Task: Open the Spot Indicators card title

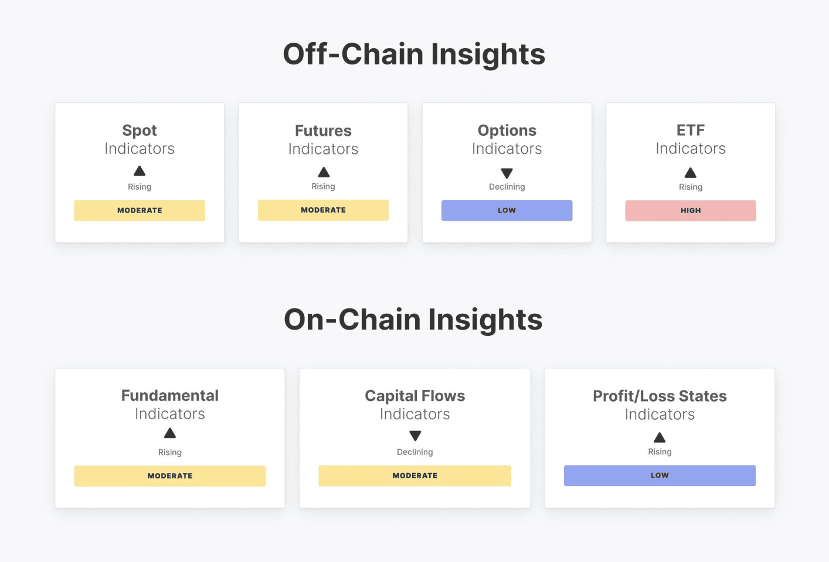Action: click(140, 139)
